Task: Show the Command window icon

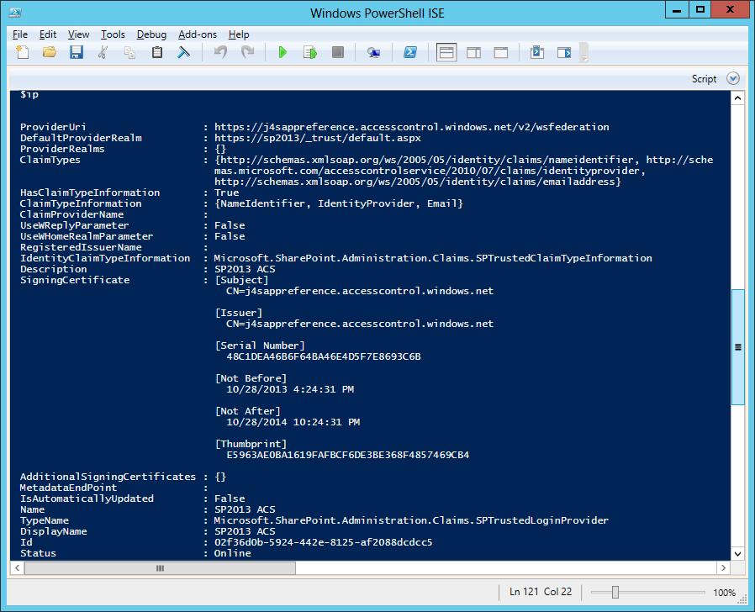Action: pyautogui.click(x=537, y=52)
